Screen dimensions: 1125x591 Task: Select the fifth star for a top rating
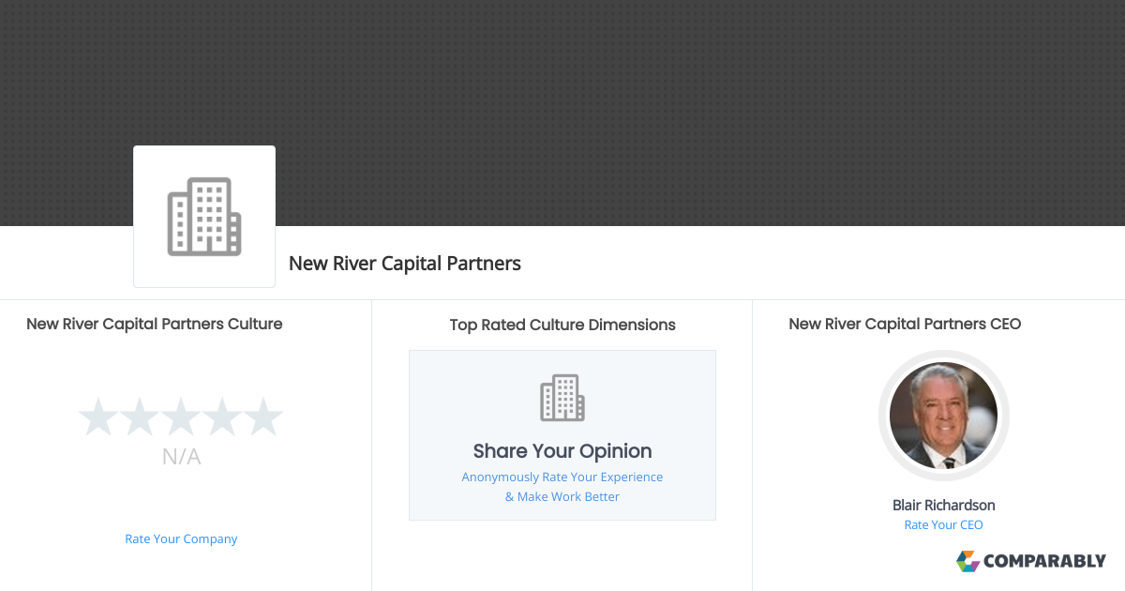[263, 416]
